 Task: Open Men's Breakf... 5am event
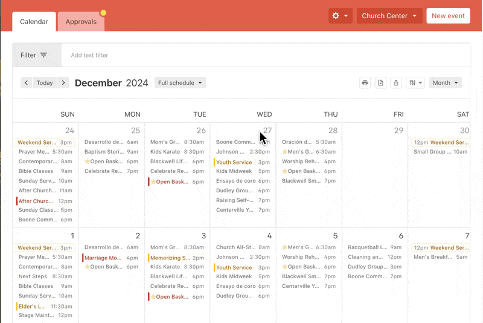pyautogui.click(x=441, y=257)
